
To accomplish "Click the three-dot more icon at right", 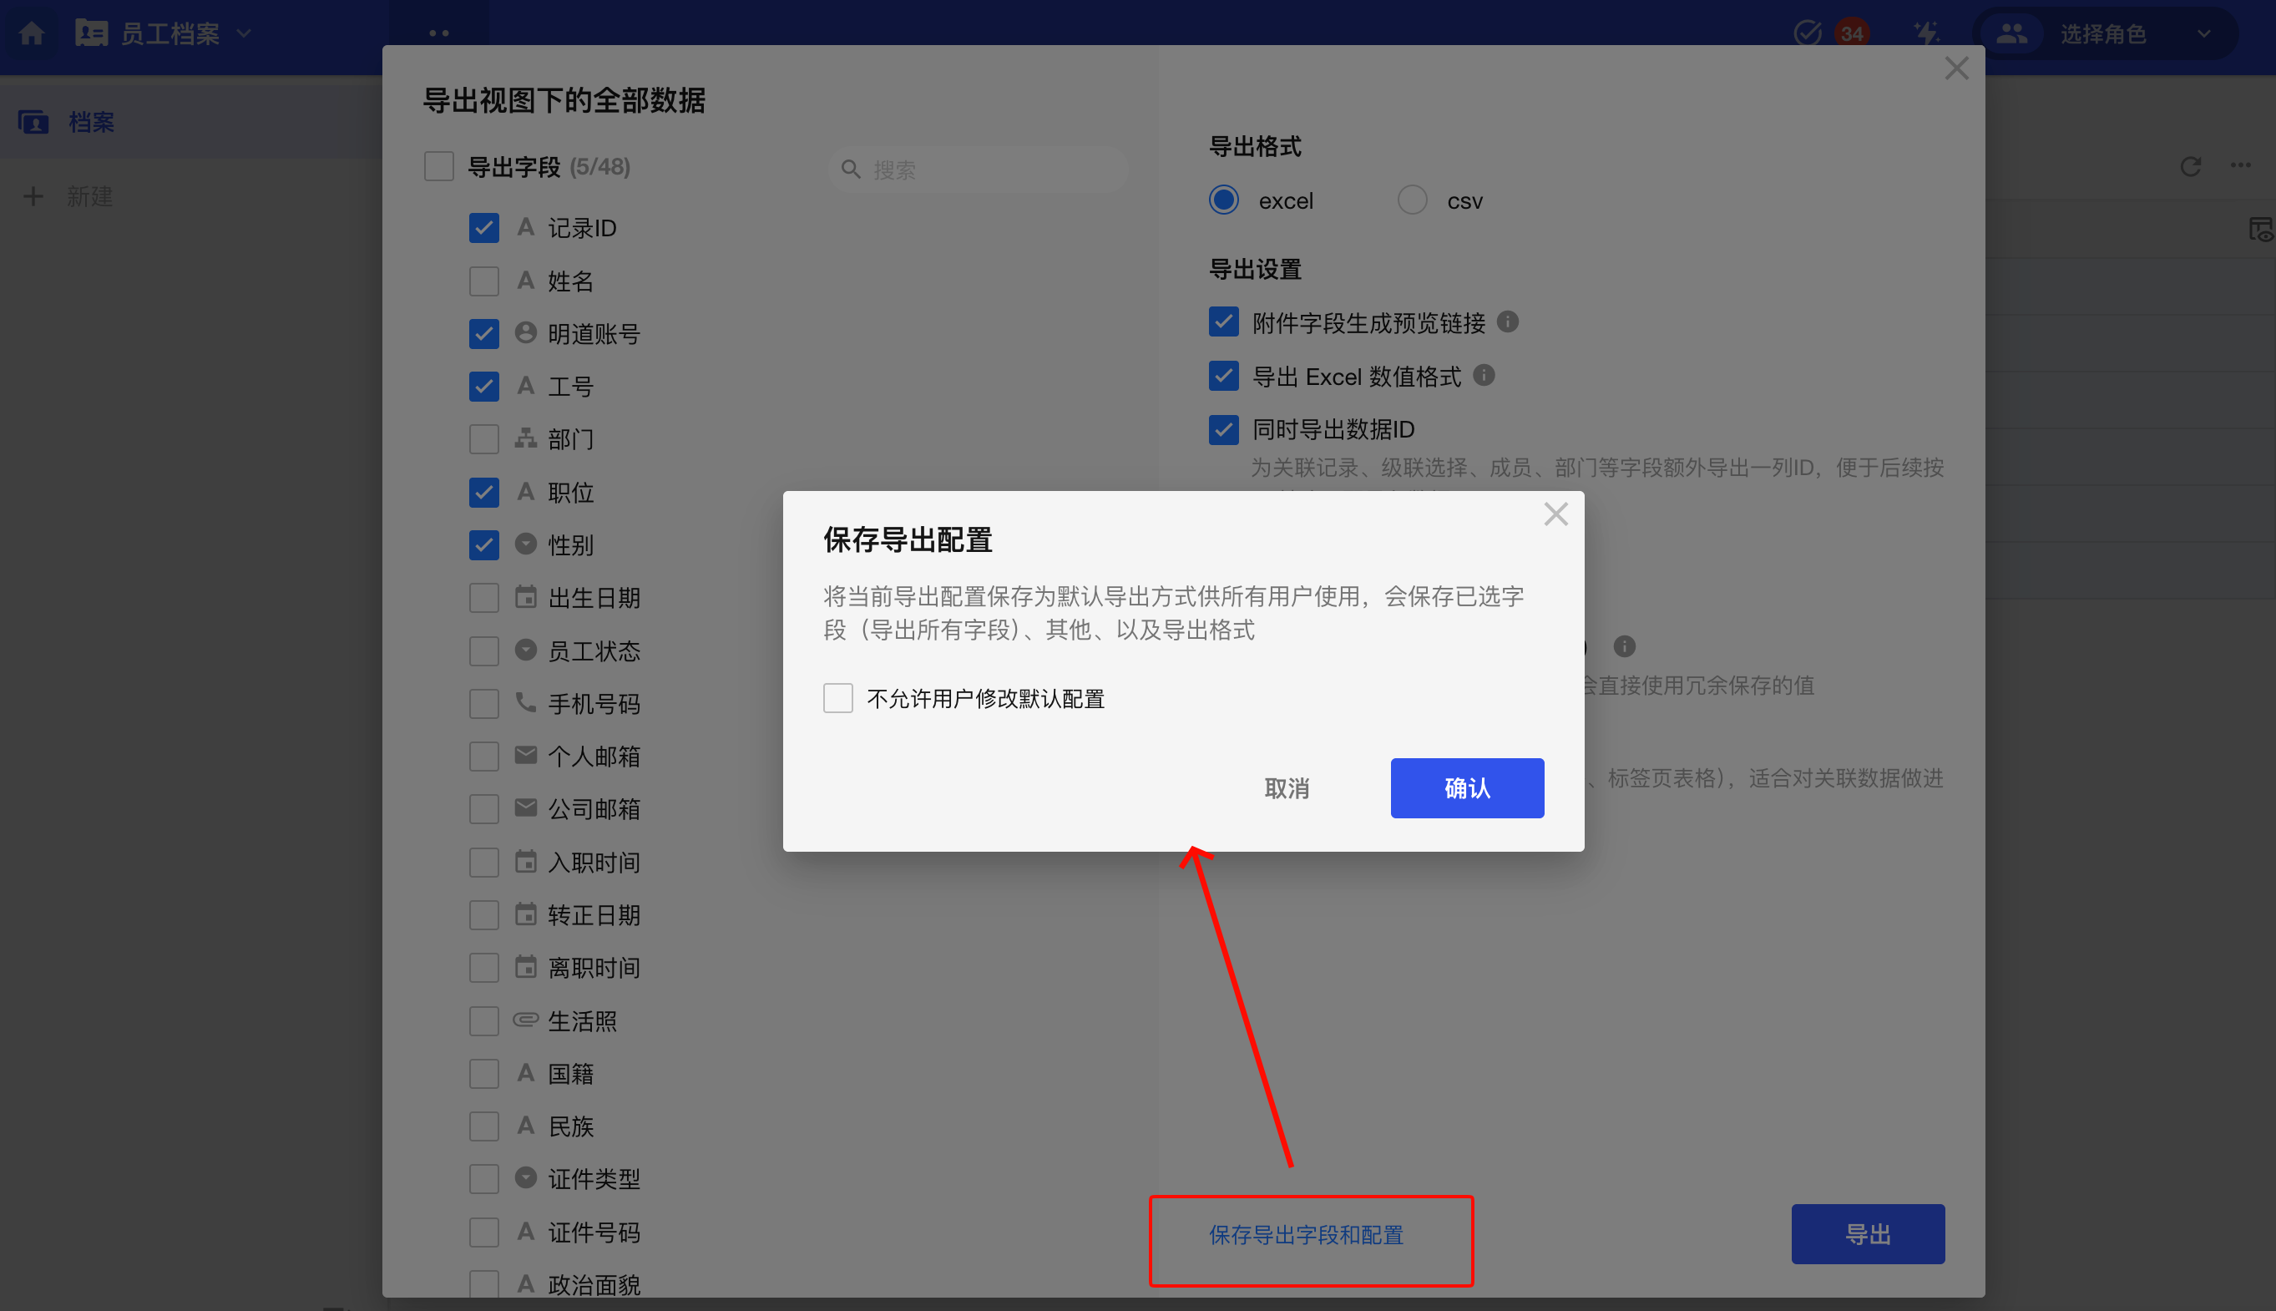I will (2240, 165).
